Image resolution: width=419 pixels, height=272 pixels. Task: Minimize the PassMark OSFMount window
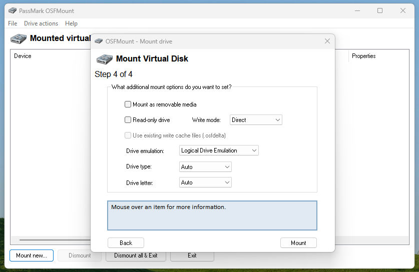(357, 10)
